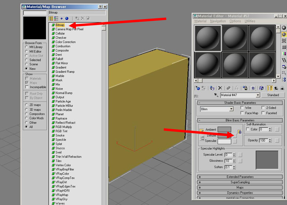Screen dimensions: 287x205
Task: Switch browser to View Large Icons
Action: point(67,19)
